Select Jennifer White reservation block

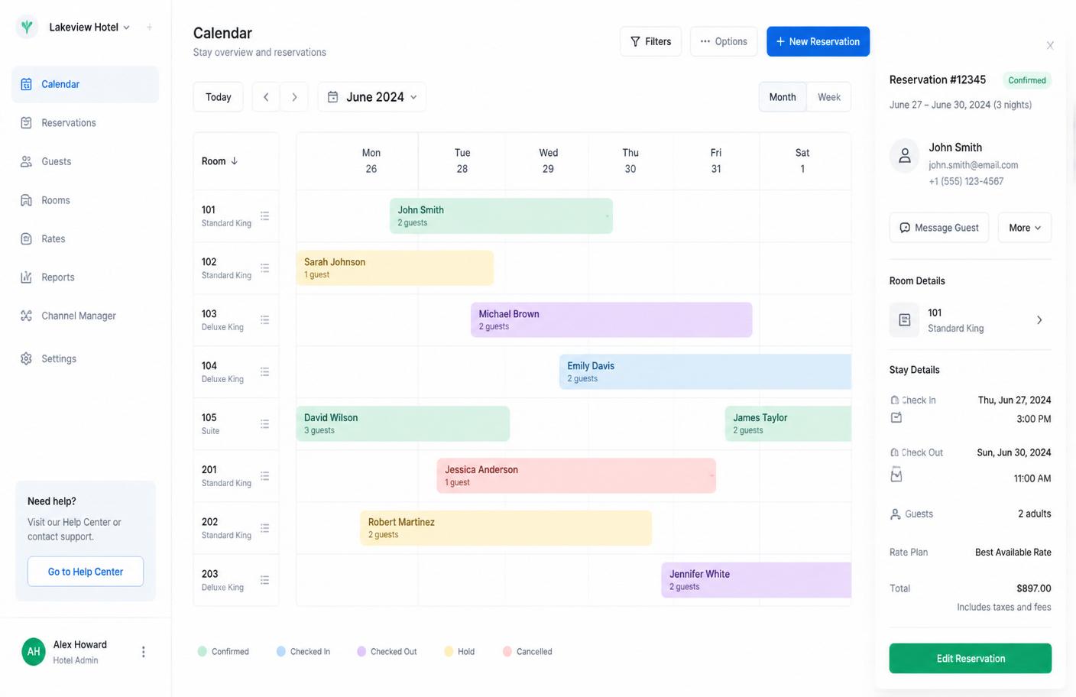pyautogui.click(x=757, y=579)
